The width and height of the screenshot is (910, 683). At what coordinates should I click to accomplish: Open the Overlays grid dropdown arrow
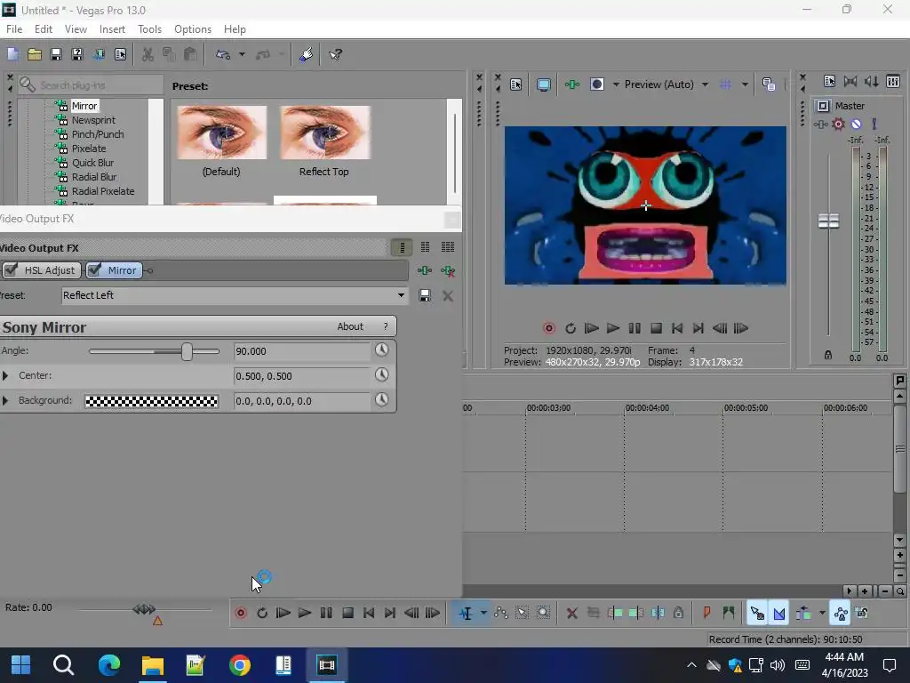[x=745, y=84]
